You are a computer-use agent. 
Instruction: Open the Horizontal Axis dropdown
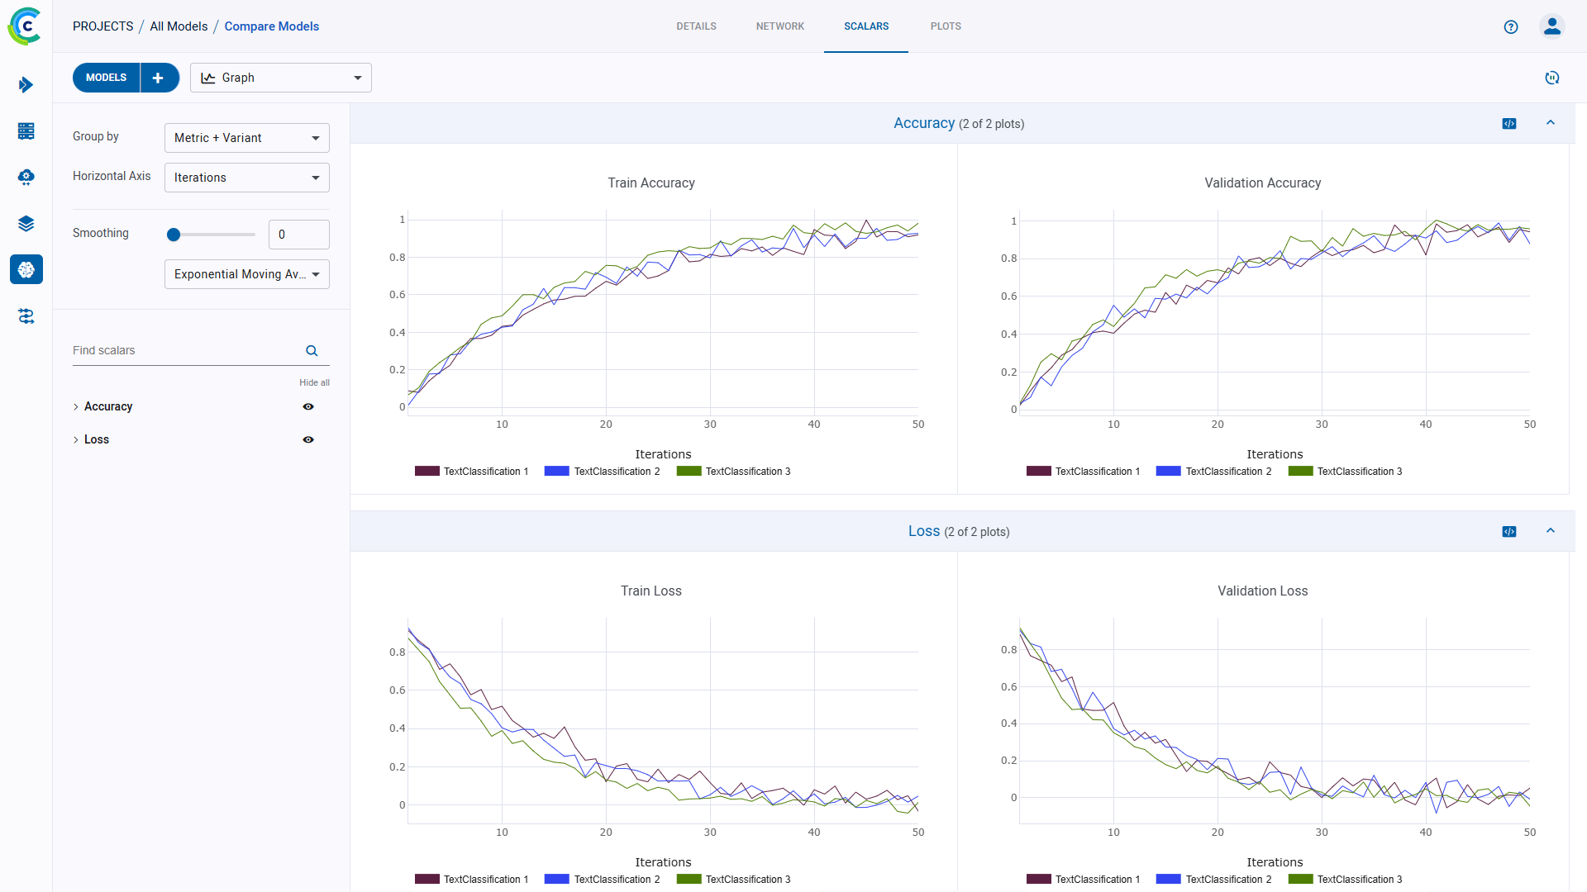[245, 178]
